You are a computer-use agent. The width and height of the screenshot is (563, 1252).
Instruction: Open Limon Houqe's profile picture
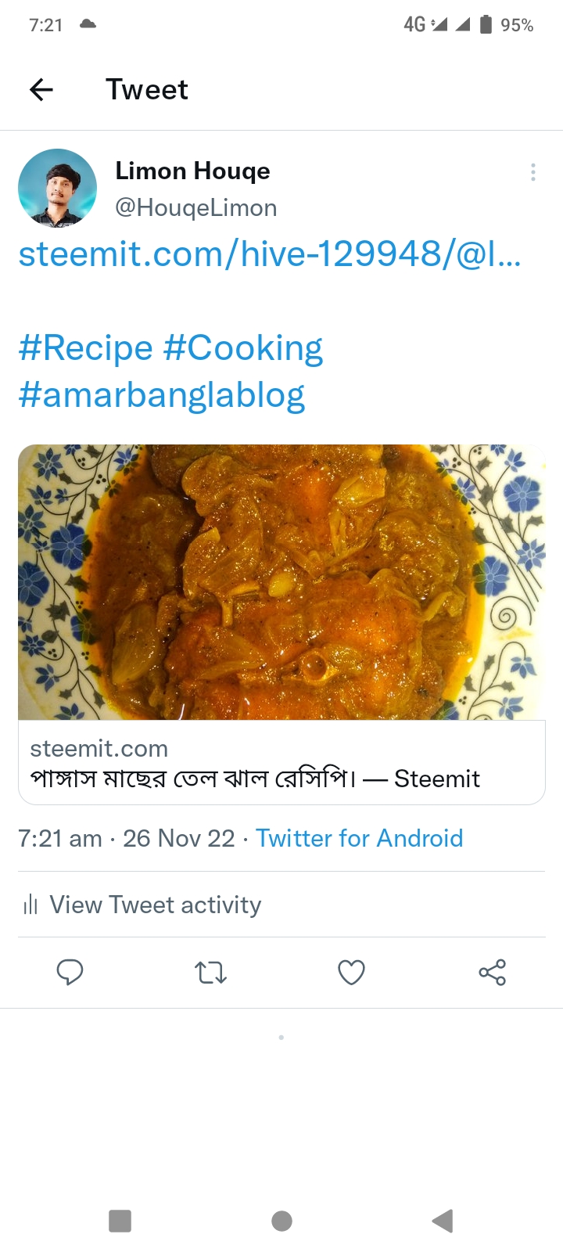pyautogui.click(x=57, y=188)
